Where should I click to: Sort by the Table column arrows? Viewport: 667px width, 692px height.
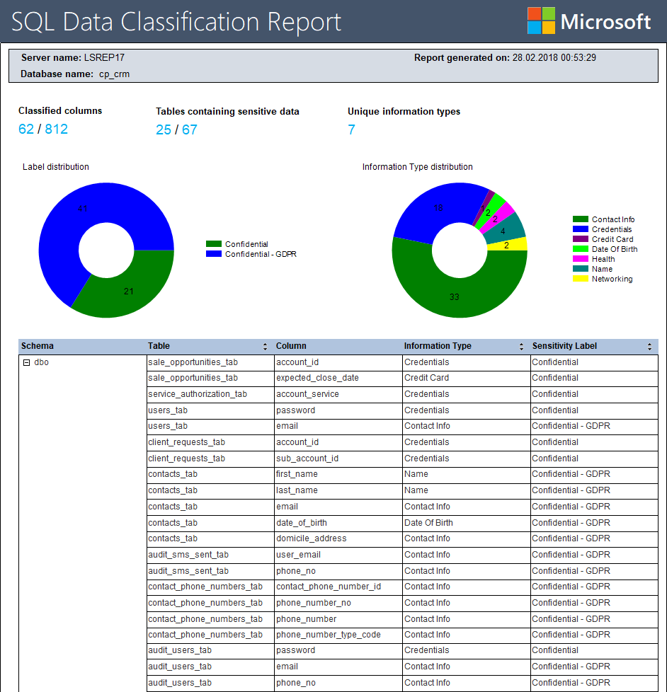266,347
